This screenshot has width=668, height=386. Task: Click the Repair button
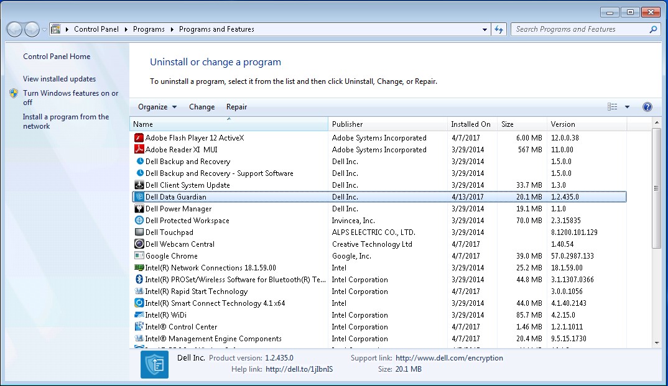(x=236, y=106)
